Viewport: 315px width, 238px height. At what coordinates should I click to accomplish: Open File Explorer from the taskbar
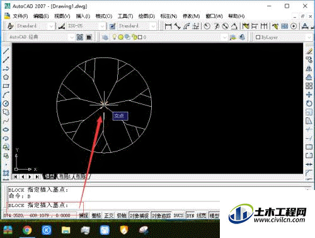[66, 230]
